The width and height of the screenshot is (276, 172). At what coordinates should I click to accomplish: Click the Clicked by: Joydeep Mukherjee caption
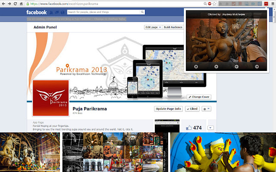(226, 14)
